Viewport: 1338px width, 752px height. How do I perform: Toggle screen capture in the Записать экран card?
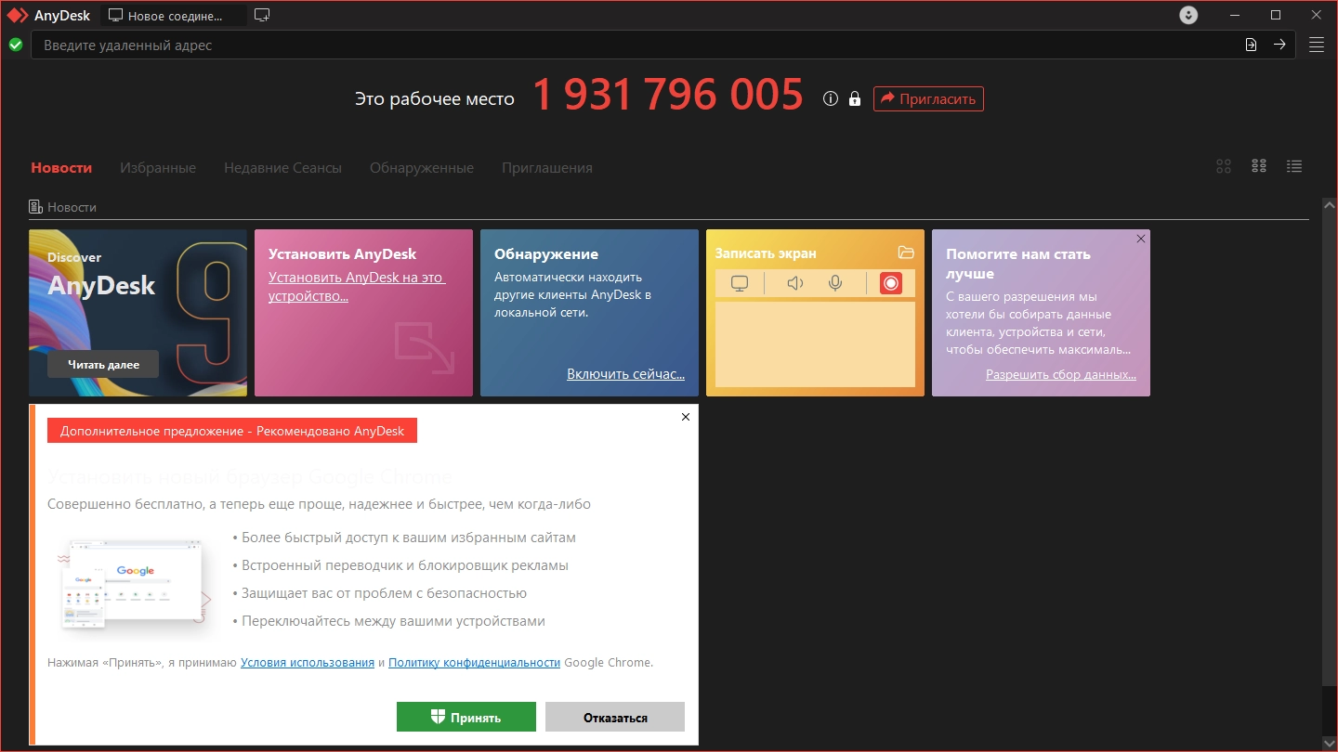point(740,283)
